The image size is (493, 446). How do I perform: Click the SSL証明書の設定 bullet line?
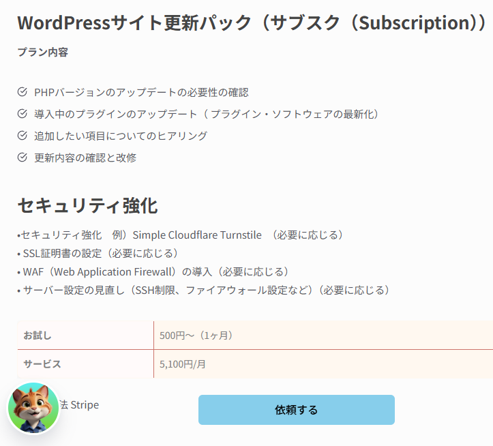(98, 253)
